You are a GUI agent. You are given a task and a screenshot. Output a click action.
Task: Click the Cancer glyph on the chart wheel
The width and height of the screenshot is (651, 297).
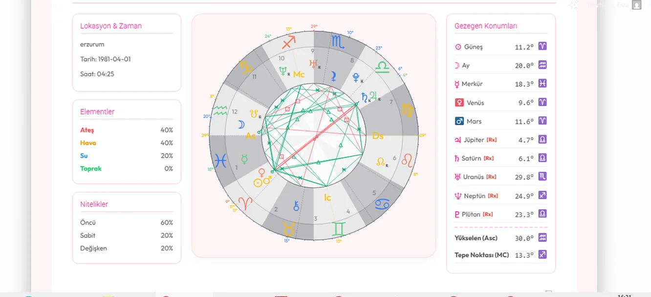click(382, 204)
